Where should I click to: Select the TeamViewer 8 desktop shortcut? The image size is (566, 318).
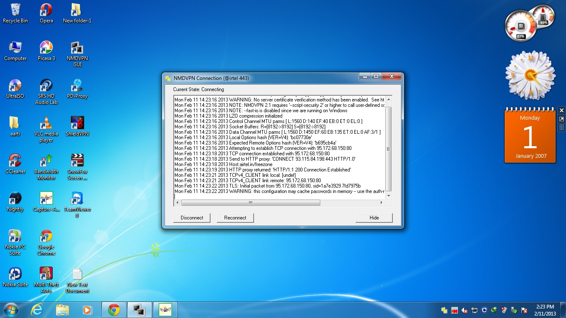pos(77,205)
